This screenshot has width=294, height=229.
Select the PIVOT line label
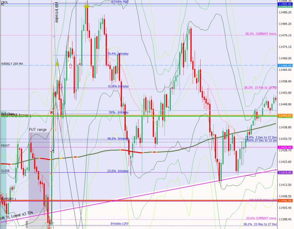click(x=5, y=146)
